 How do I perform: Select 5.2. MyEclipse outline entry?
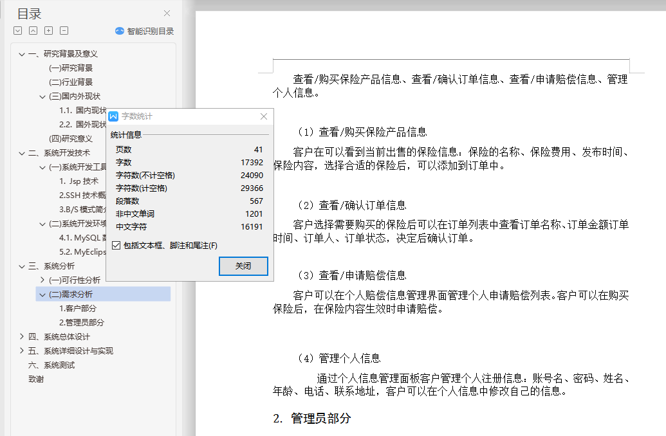pos(82,251)
